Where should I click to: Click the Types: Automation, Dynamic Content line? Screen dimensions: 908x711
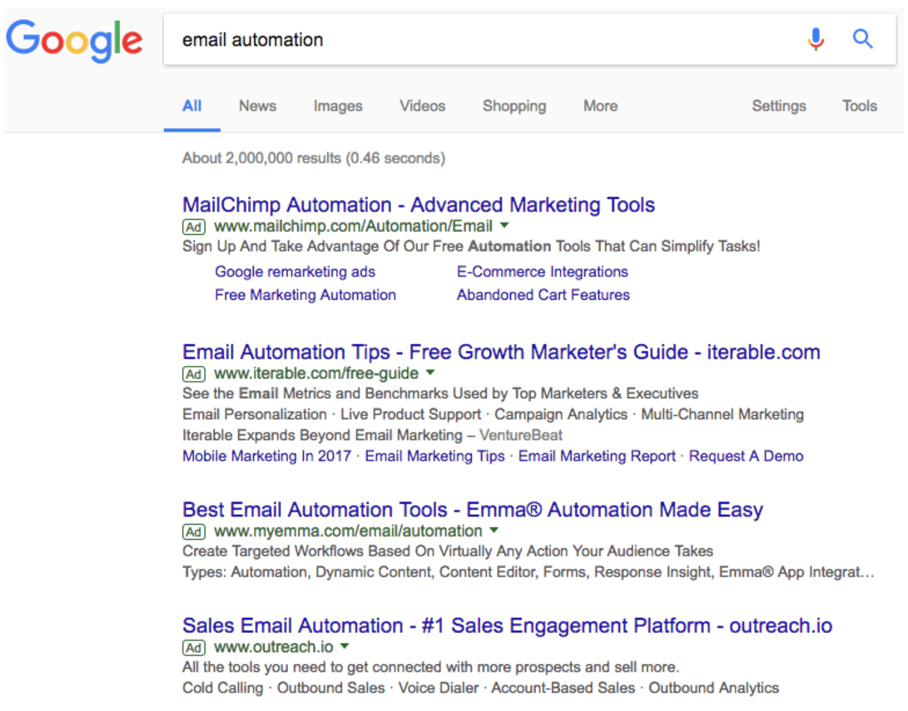528,573
